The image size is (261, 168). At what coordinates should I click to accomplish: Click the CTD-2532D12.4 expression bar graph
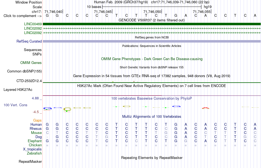95,82
